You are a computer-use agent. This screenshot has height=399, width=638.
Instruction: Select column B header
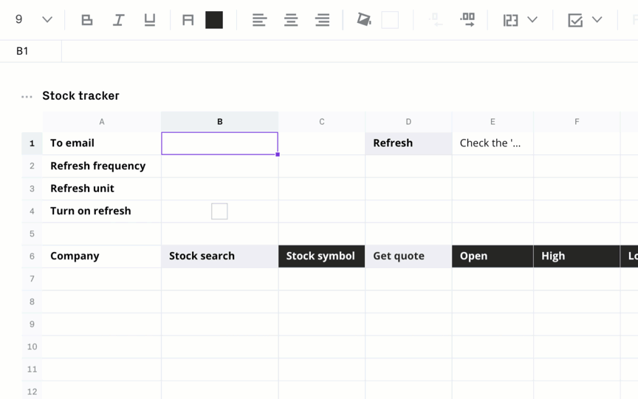(220, 122)
